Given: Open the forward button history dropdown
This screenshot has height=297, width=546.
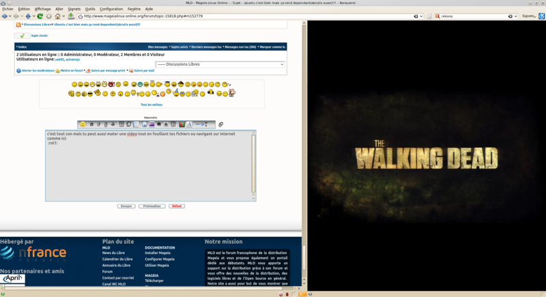Looking at the screenshot, I should pyautogui.click(x=22, y=16).
